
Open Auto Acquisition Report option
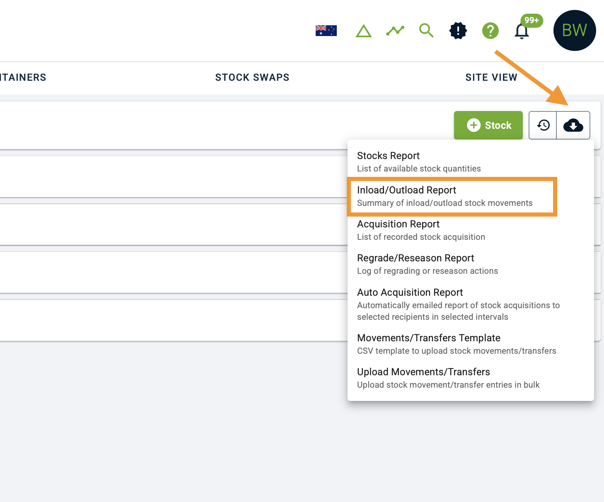(458, 304)
